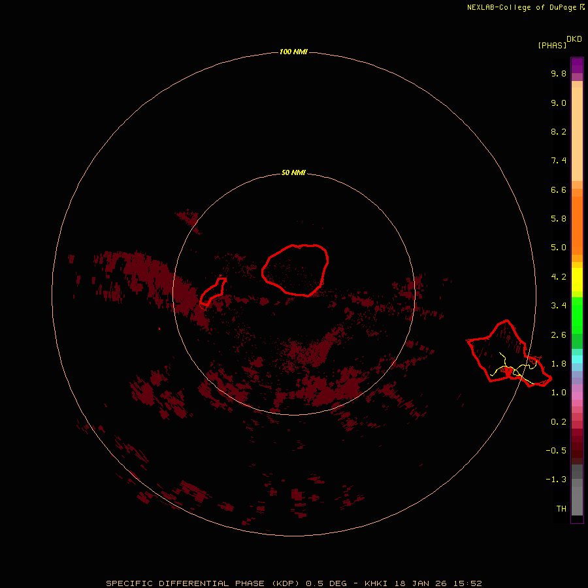Click the 0.2 legend value
Viewport: 588px width, 588px height.
coord(559,422)
